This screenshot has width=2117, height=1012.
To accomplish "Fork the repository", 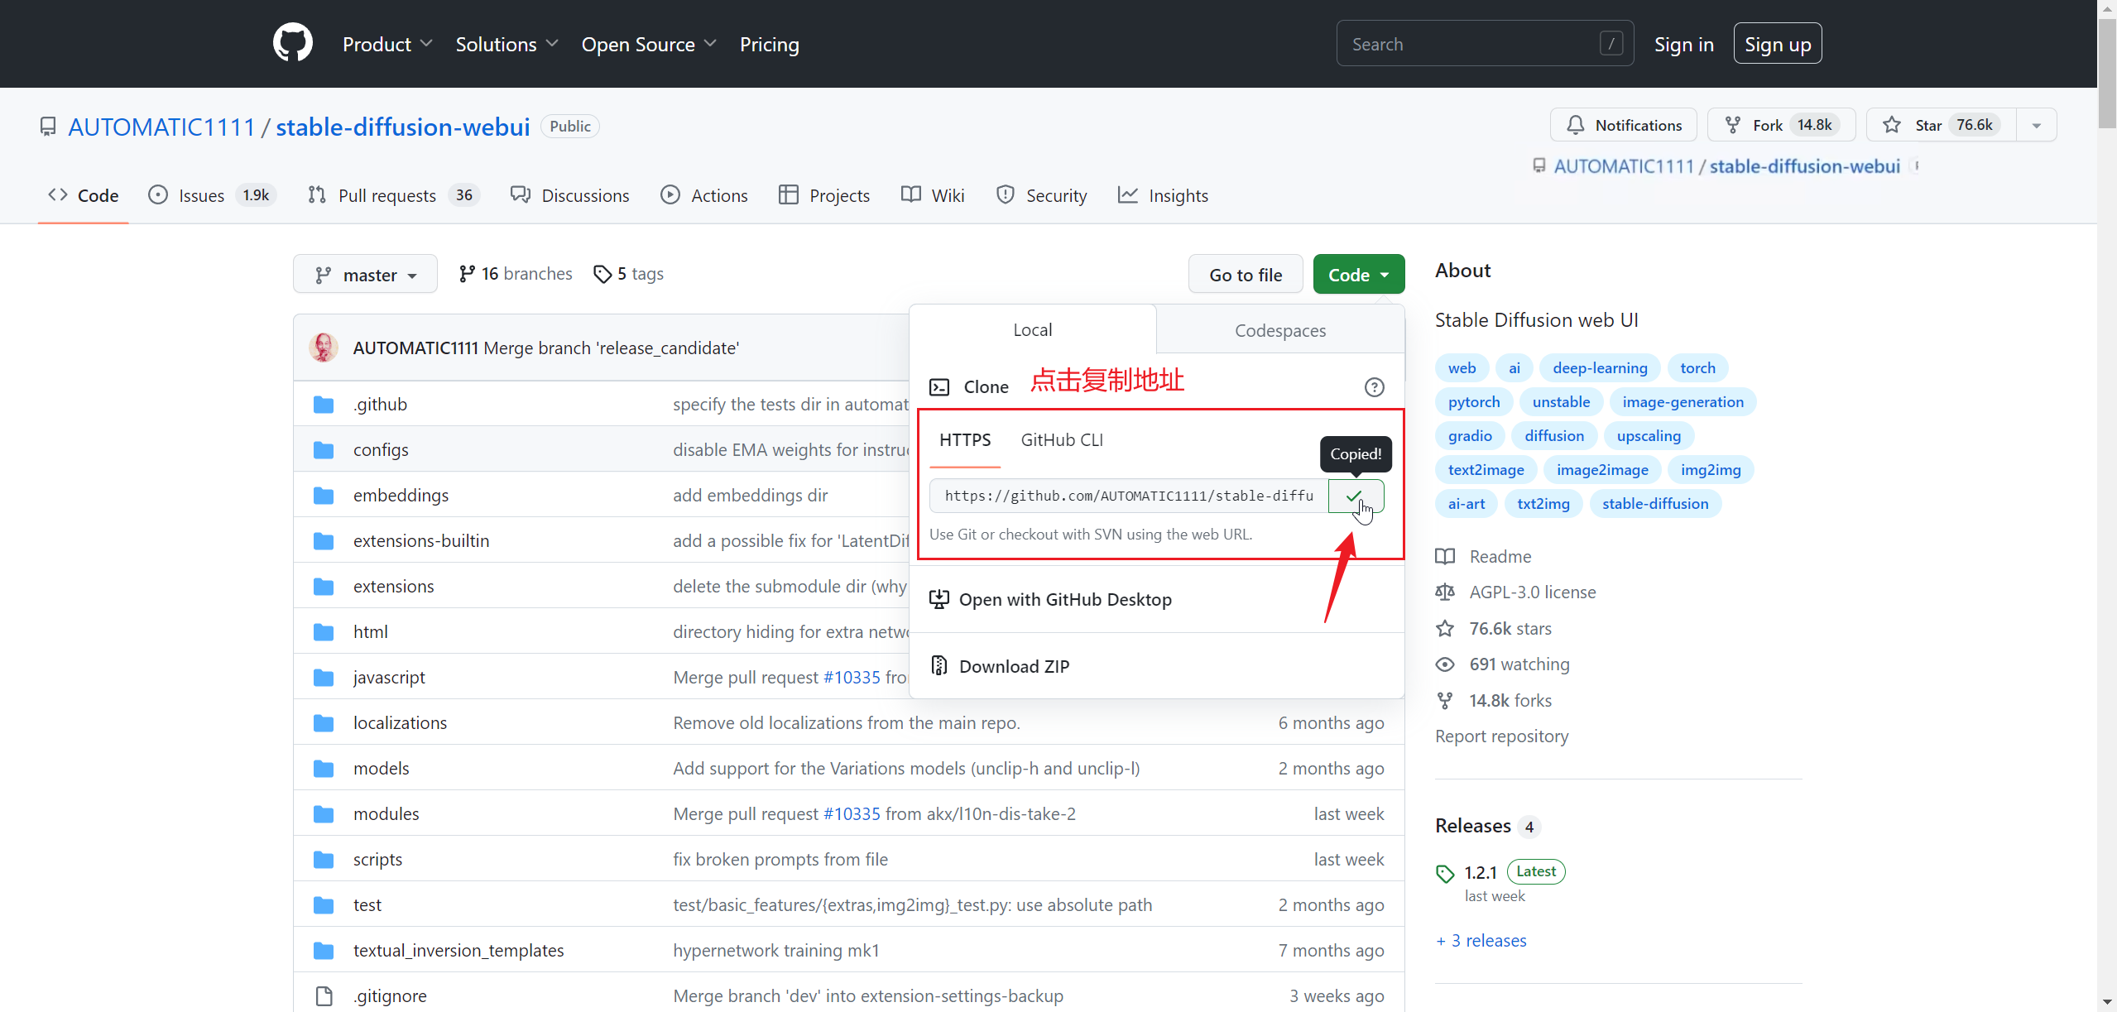I will click(1780, 125).
